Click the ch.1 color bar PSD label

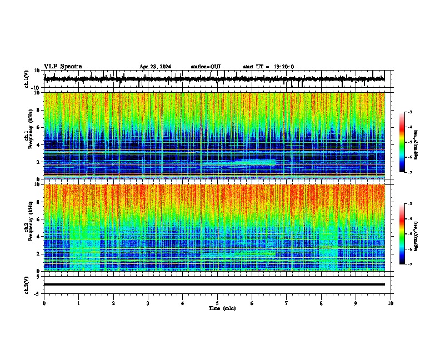click(x=416, y=144)
